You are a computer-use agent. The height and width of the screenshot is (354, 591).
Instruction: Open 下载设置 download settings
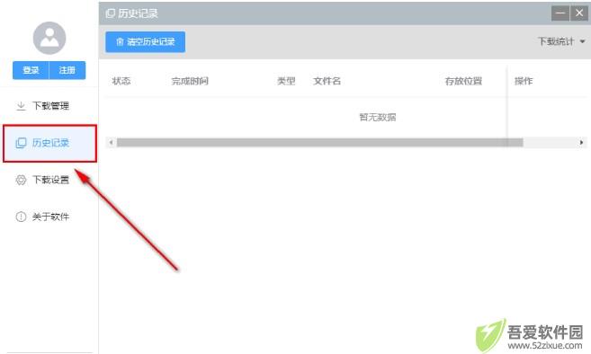tap(49, 180)
